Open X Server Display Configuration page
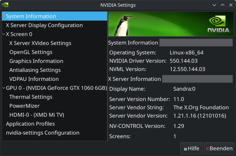Image resolution: width=236 pixels, height=156 pixels. [54, 25]
